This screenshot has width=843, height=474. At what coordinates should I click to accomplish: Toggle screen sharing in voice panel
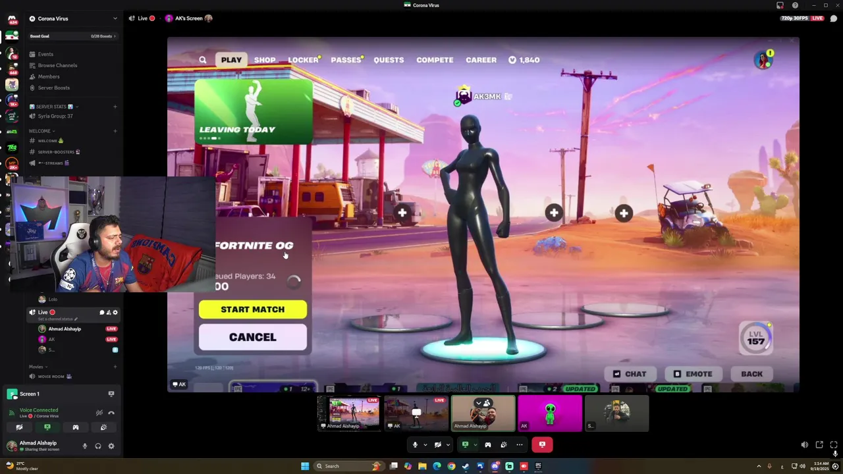(47, 427)
